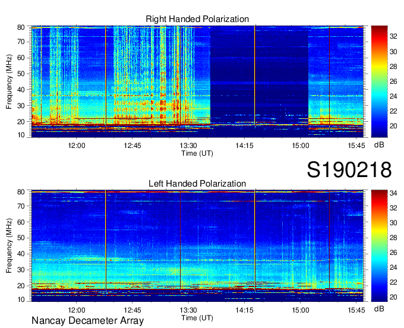Click the 60 MHz tick of left-handed plot
This screenshot has height=328, width=404.
tap(21, 222)
